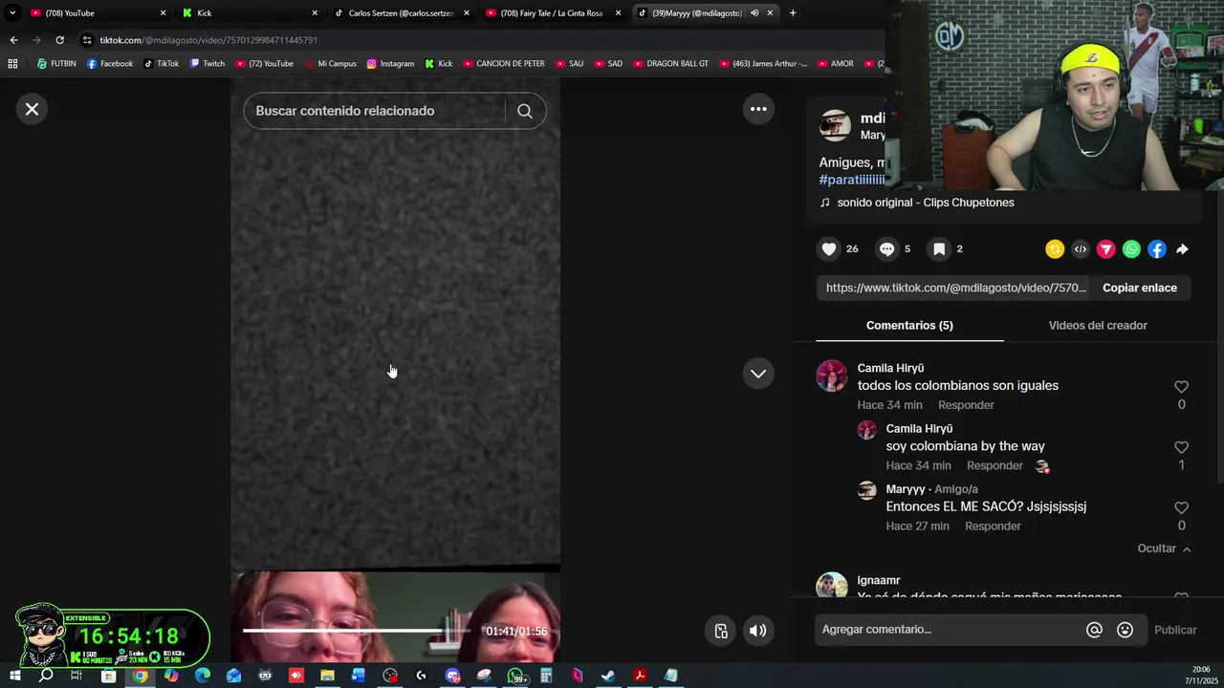Open CANCION DE PETER bookmark
The image size is (1224, 688).
click(504, 64)
